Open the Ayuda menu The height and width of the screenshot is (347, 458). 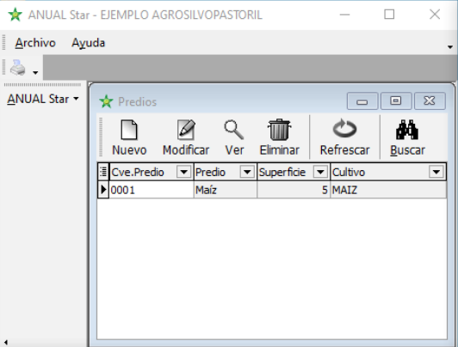click(88, 43)
